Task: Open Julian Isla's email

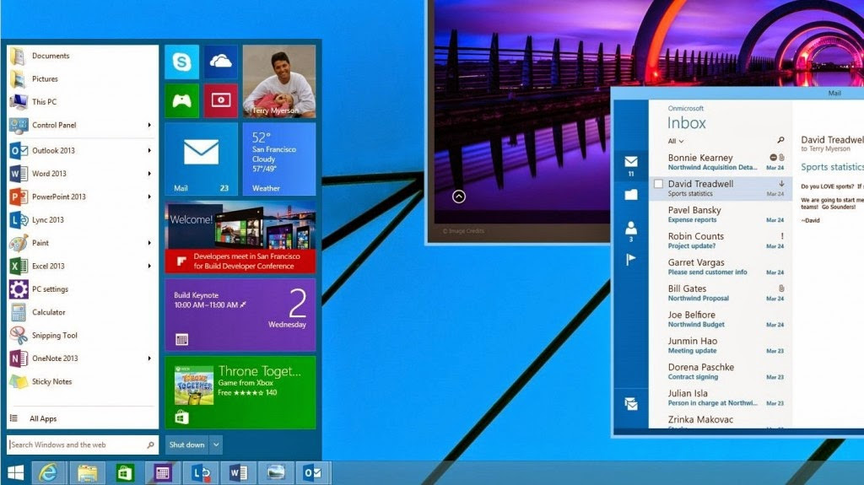Action: [721, 397]
